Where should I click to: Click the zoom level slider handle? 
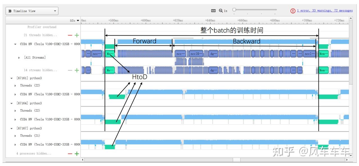[234, 9]
